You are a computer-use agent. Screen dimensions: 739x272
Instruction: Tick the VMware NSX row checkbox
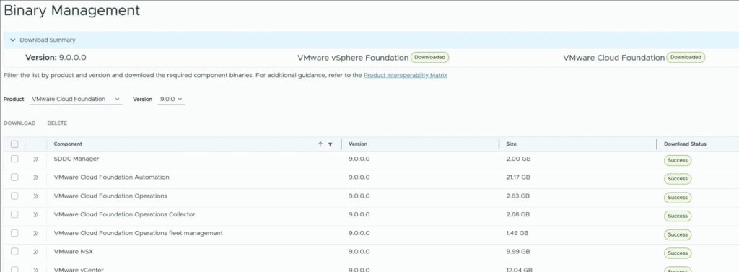14,252
